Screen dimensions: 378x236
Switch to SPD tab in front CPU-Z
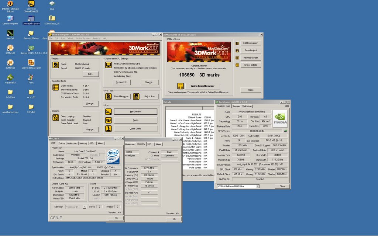92,143
